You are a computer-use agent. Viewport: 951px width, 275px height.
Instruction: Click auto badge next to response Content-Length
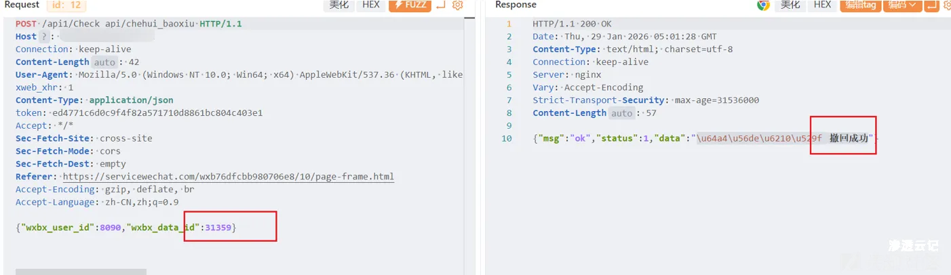pos(621,113)
